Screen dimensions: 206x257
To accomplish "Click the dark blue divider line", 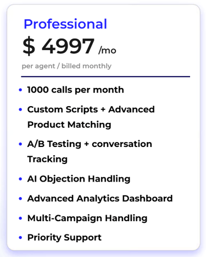I will click(105, 76).
